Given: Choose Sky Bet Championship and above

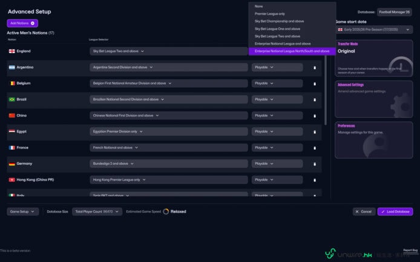Looking at the screenshot, I should pos(292,21).
